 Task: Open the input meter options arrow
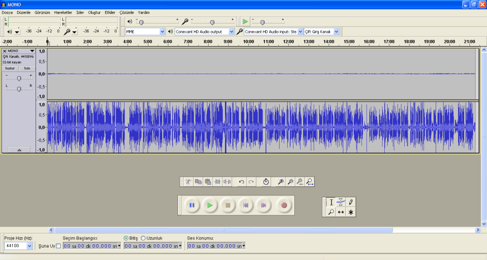coord(74,32)
